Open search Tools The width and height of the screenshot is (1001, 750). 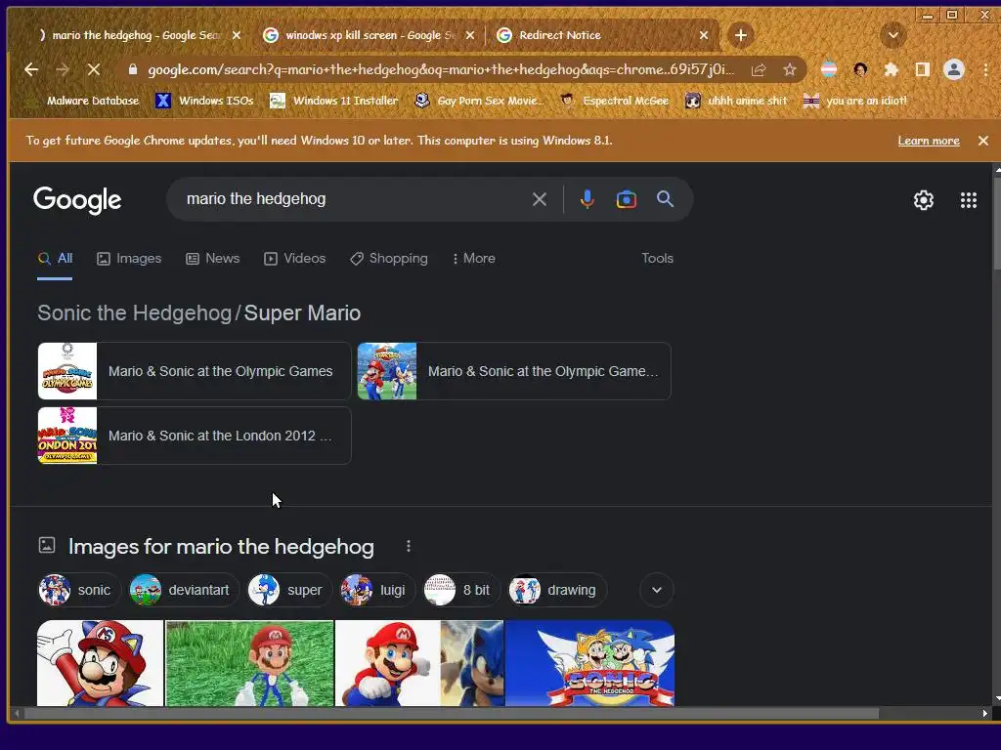657,258
